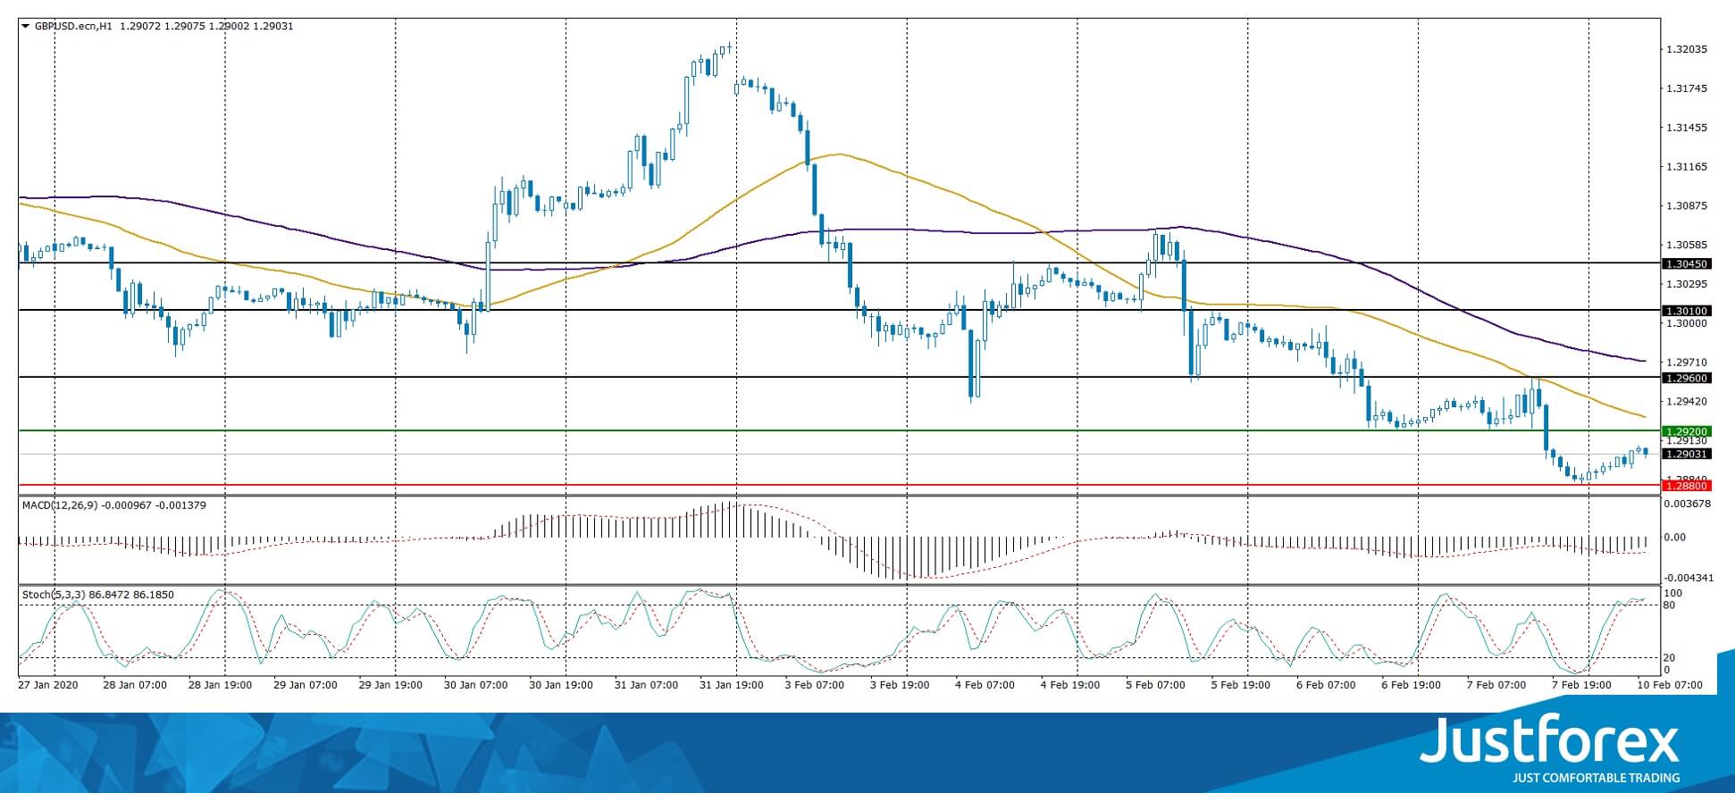Click the 4 Feb 07:00 time label
Image resolution: width=1735 pixels, height=793 pixels.
tap(985, 685)
